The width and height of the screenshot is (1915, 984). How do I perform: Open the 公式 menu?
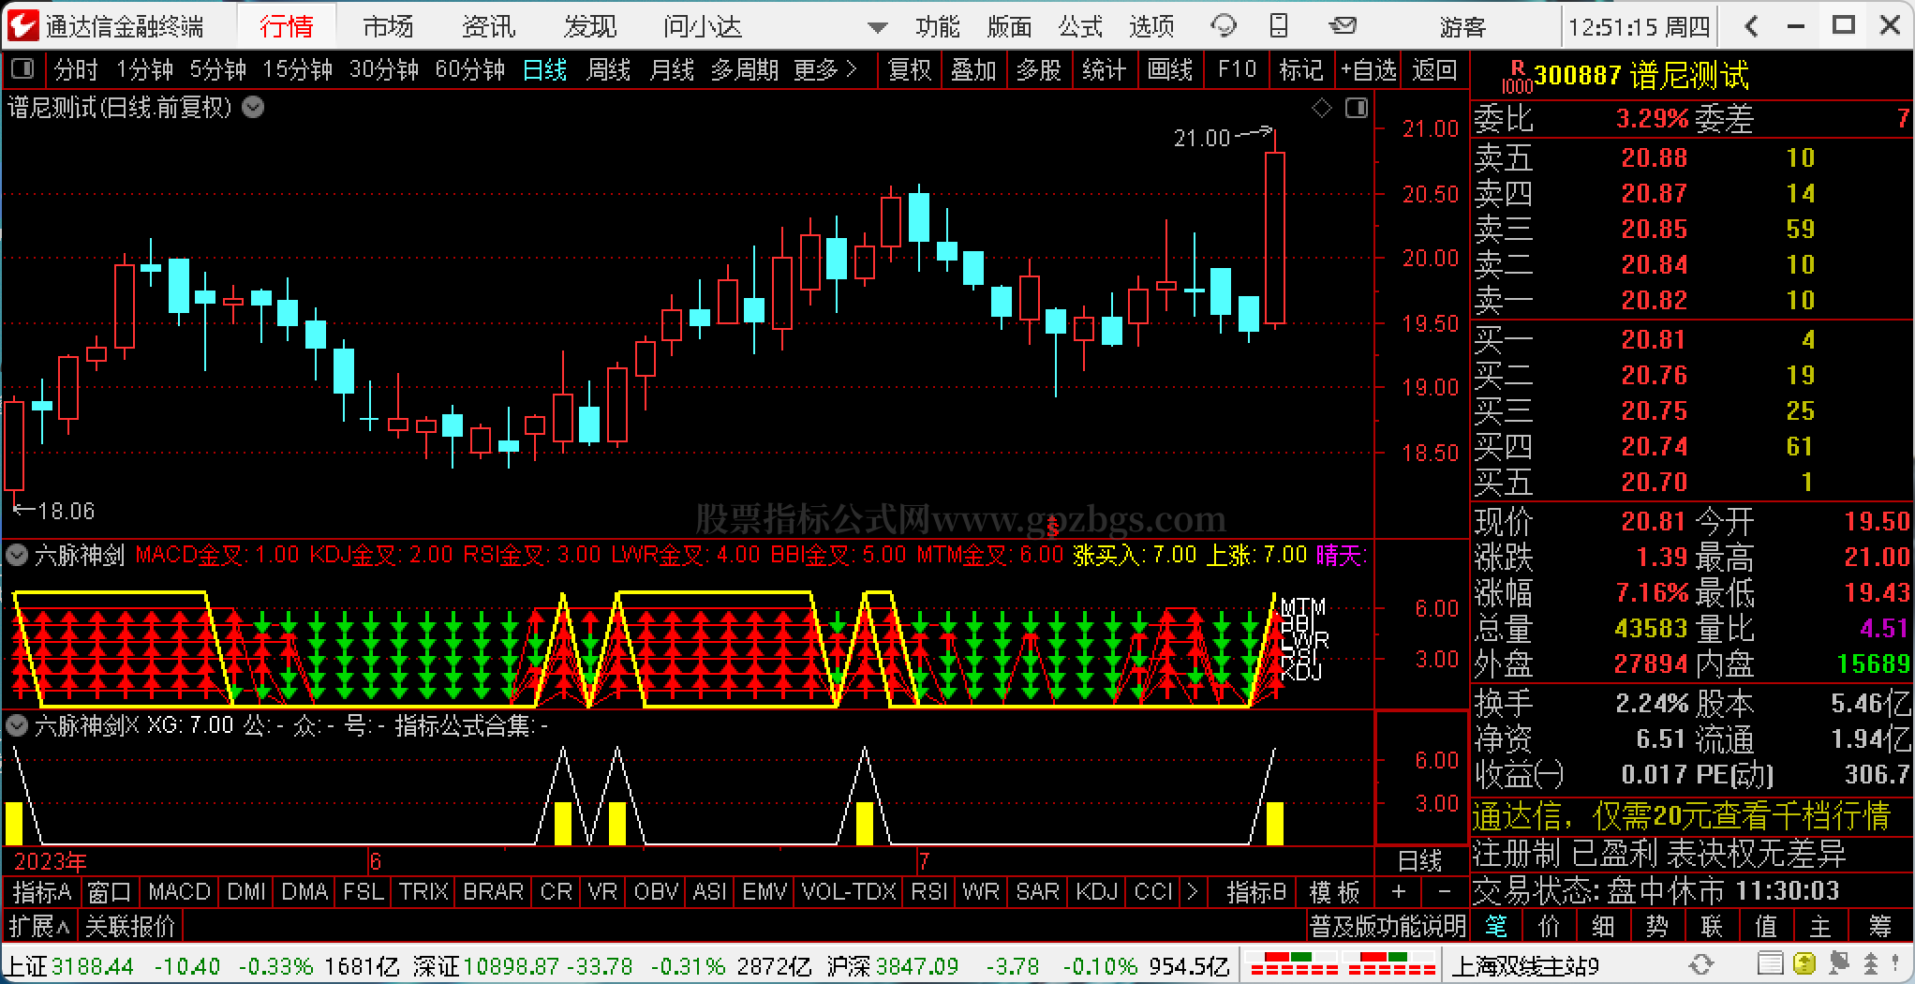pos(1080,26)
